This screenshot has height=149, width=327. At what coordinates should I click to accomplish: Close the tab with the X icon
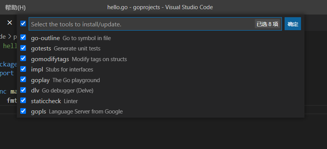[10, 23]
